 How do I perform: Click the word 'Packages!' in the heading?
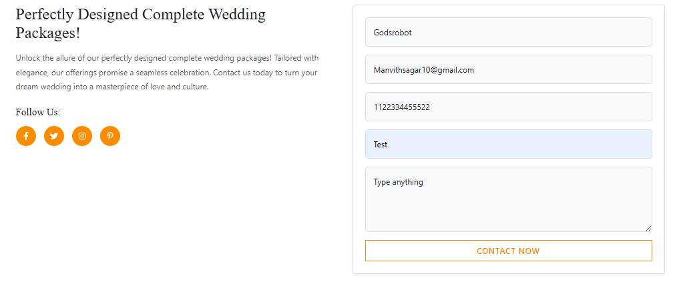point(47,33)
